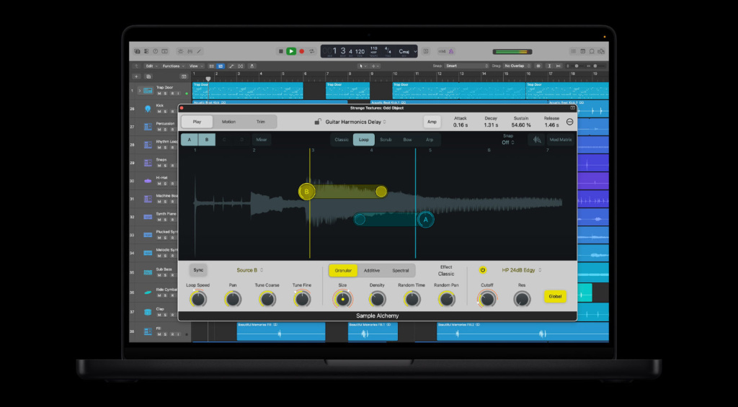Select Classic play mode
The height and width of the screenshot is (407, 738).
[342, 140]
